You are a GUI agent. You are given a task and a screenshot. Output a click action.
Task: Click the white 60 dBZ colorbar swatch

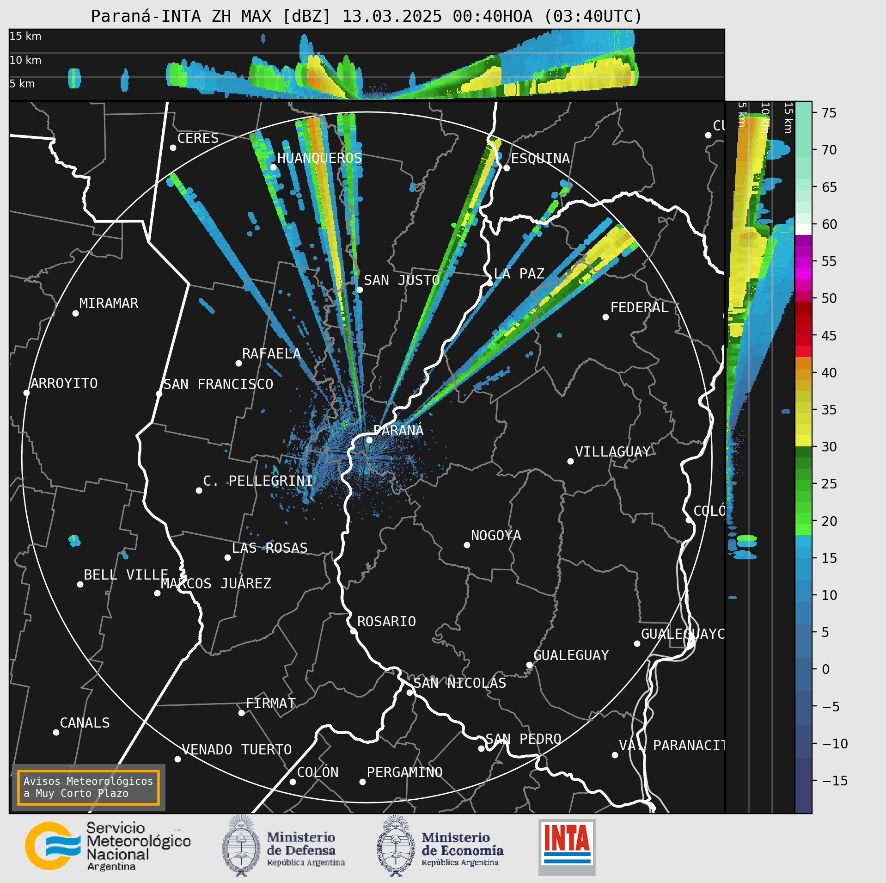pyautogui.click(x=803, y=229)
